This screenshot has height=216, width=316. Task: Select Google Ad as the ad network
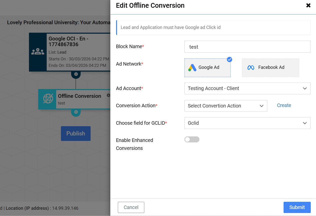point(207,68)
